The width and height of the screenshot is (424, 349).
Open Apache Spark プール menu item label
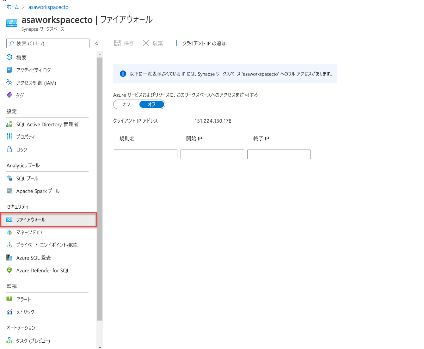click(38, 191)
